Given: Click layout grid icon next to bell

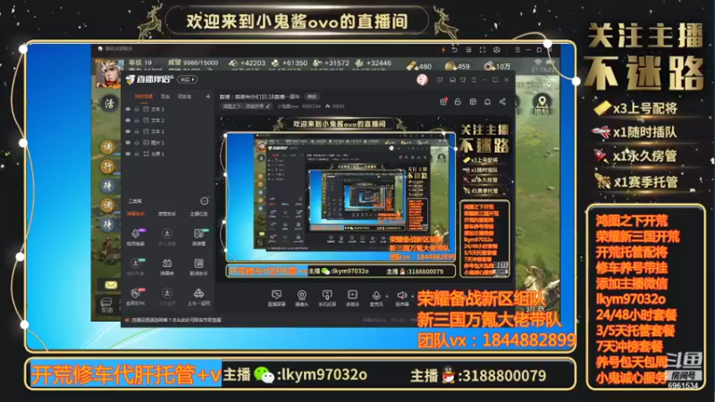Looking at the screenshot, I should (x=473, y=102).
